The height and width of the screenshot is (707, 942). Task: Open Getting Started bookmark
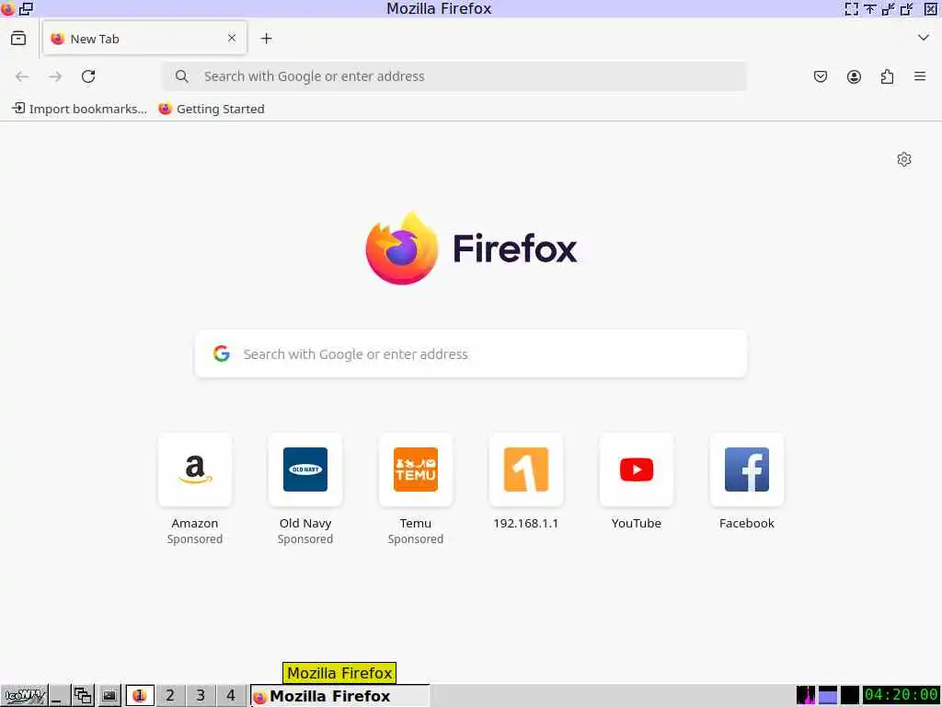(212, 109)
